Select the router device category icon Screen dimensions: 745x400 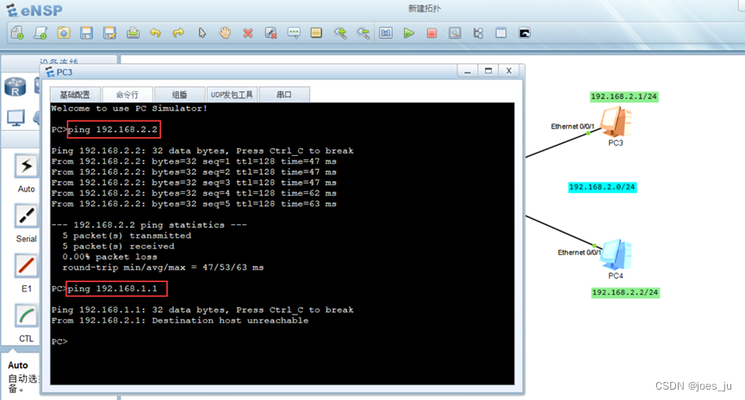[x=16, y=87]
